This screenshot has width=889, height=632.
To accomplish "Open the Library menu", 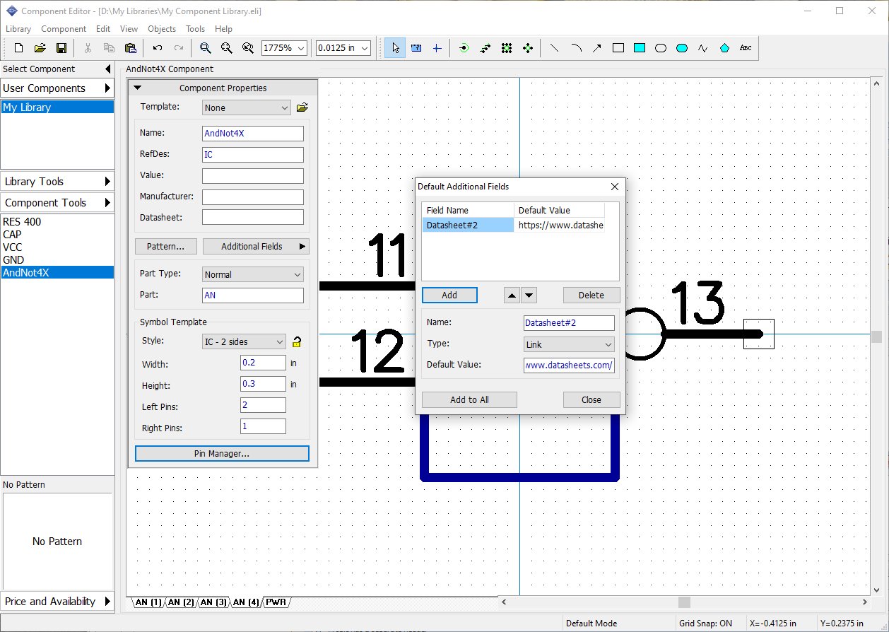I will (18, 29).
